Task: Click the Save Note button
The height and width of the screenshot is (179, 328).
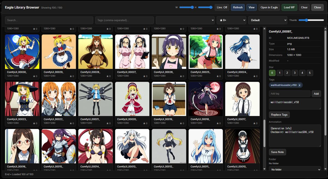Action: coord(277,152)
